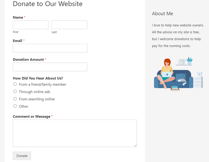Click the 'Donation Amount' label
209x162 pixels.
tap(28, 60)
